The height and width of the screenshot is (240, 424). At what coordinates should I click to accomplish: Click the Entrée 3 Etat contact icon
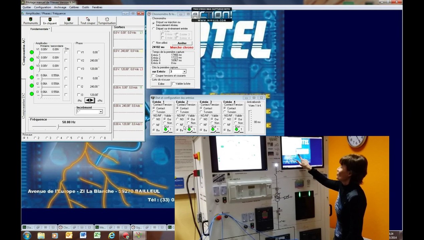[215, 129]
